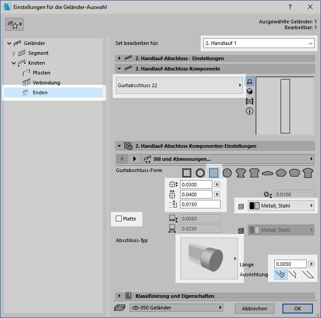The width and height of the screenshot is (321, 318).
Task: Choose rounded ninth profile shape
Action: click(x=295, y=173)
